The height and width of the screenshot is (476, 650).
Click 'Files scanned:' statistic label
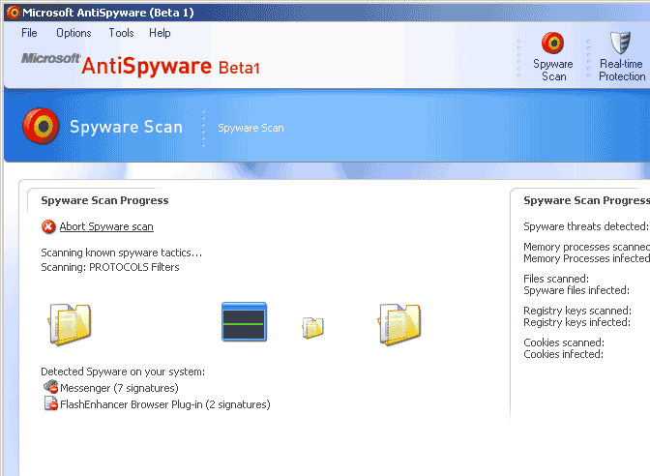[556, 279]
